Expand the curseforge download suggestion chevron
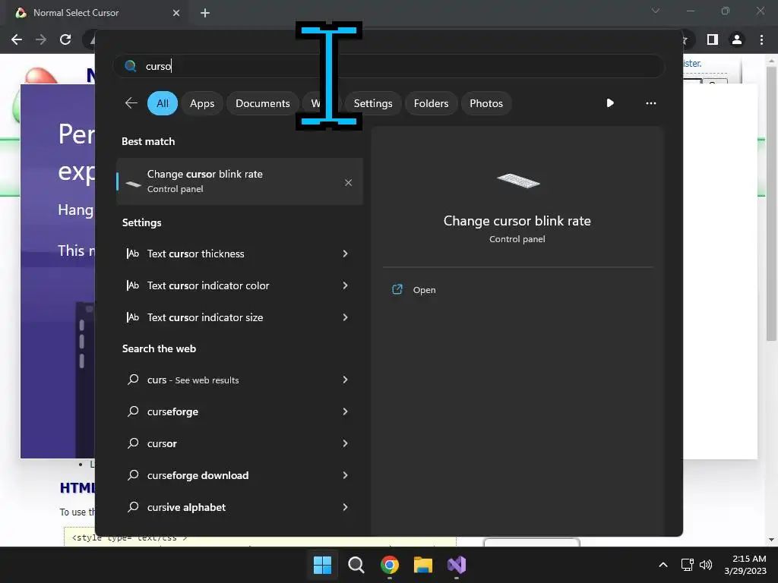This screenshot has height=583, width=778. (346, 475)
